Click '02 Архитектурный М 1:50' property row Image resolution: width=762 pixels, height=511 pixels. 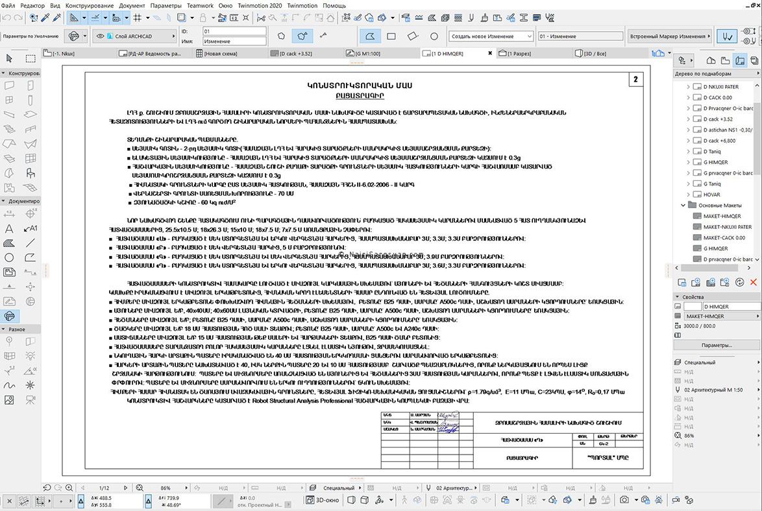pos(717,390)
